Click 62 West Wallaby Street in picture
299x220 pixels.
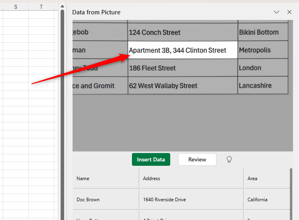click(163, 86)
